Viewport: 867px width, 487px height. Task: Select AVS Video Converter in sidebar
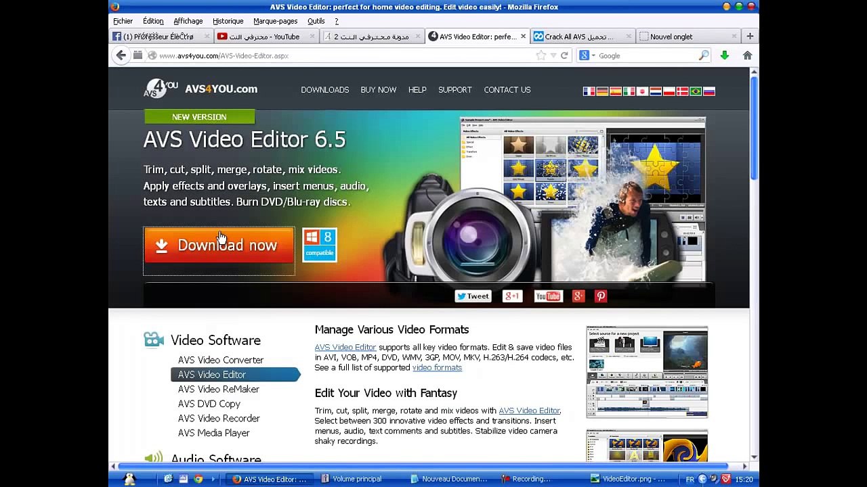(221, 360)
